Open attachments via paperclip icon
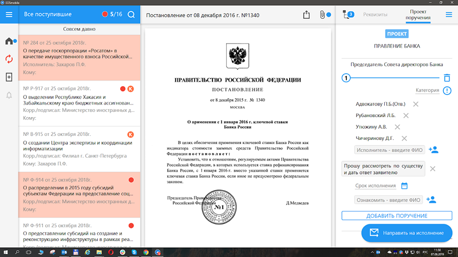 click(x=322, y=15)
